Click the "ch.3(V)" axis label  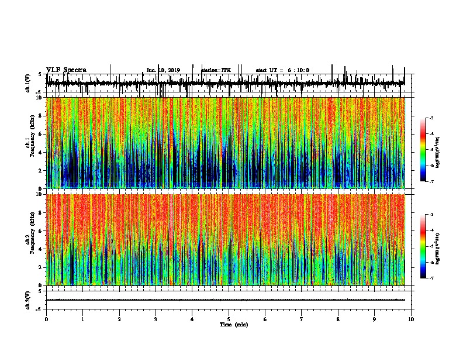[x=28, y=300]
